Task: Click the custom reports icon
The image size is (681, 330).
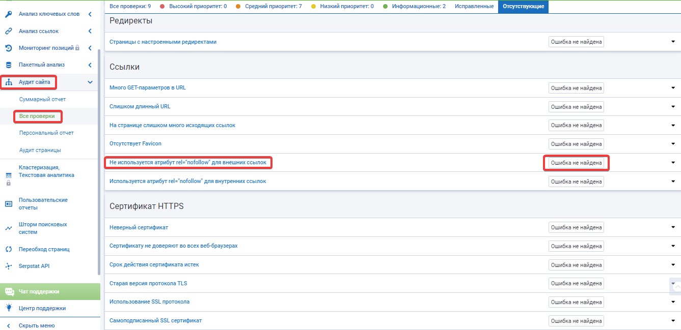Action: tap(8, 204)
